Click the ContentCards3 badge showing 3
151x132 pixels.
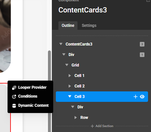point(142,44)
